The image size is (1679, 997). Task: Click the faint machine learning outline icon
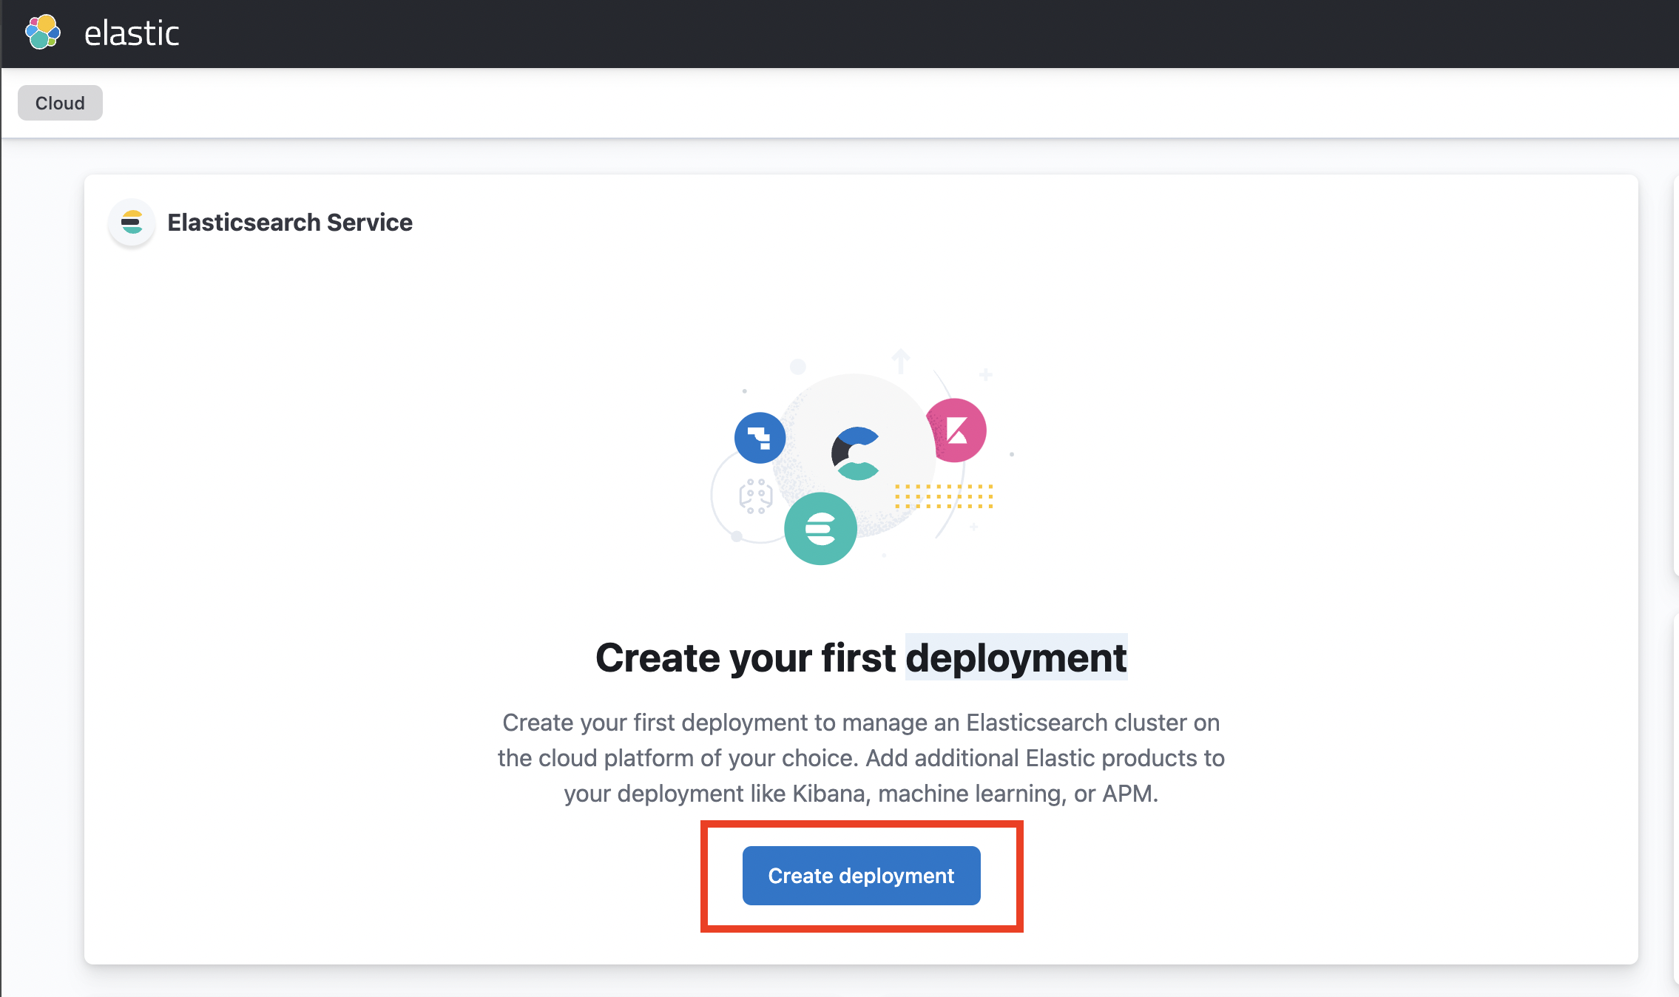(755, 496)
